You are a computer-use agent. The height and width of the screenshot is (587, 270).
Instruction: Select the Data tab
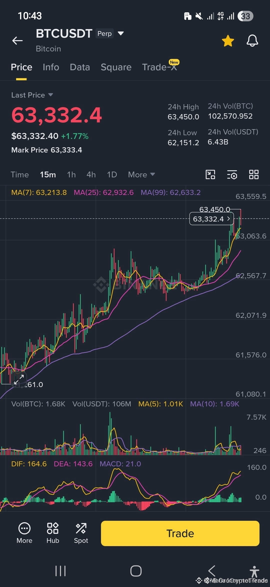(80, 67)
